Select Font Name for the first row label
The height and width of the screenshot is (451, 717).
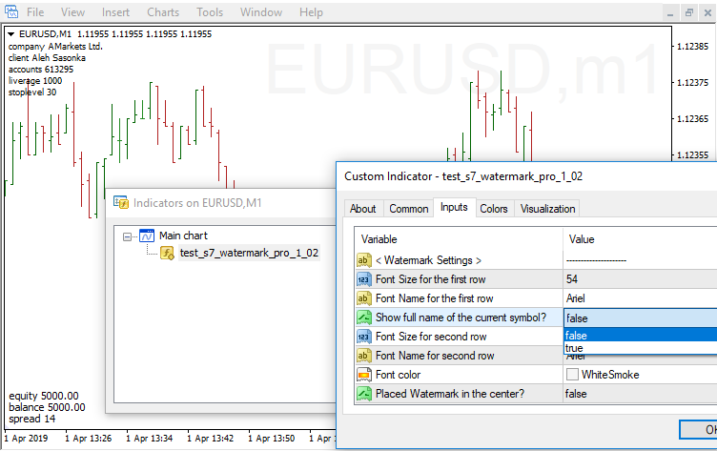coord(435,298)
